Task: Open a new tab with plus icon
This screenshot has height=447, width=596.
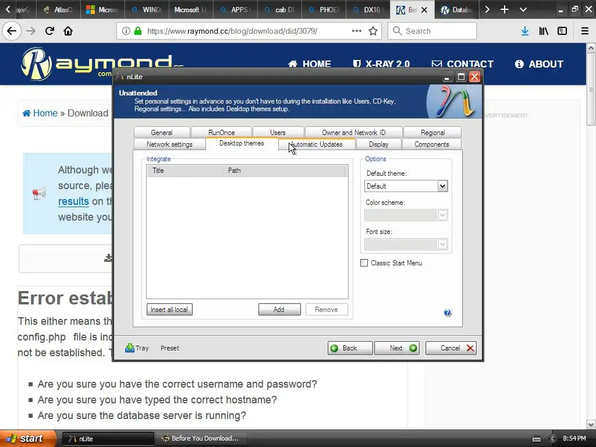Action: [505, 9]
